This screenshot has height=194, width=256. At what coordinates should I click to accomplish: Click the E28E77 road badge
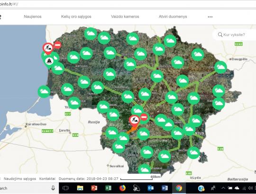pyautogui.click(x=47, y=131)
